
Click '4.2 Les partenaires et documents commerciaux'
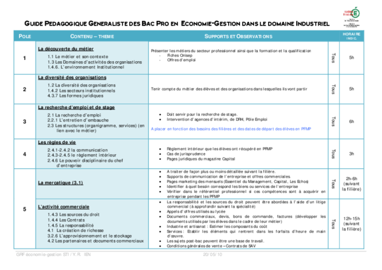pos(95,241)
